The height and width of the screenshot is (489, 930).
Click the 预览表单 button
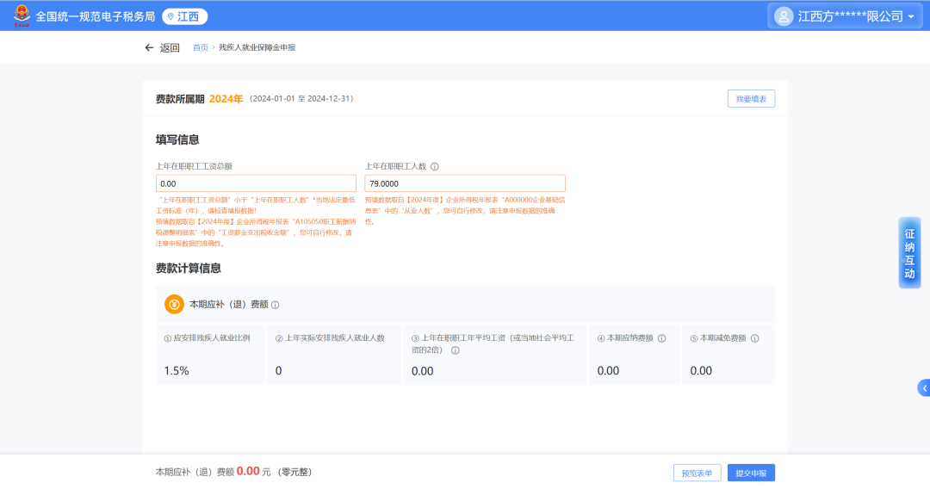pyautogui.click(x=697, y=473)
